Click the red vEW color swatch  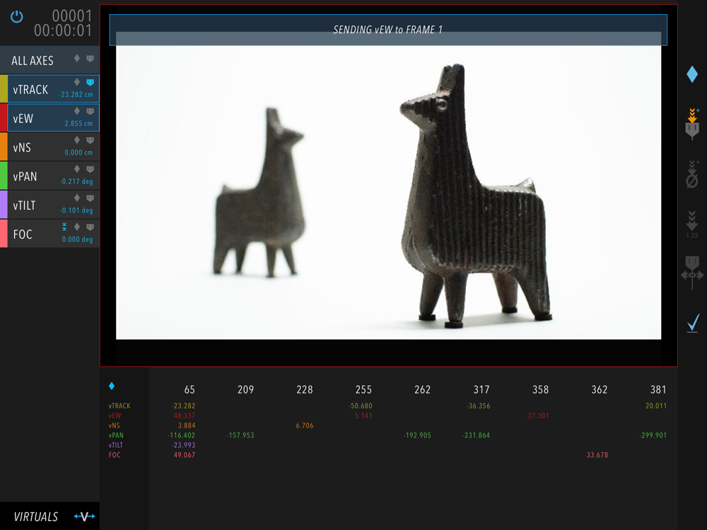coord(4,117)
